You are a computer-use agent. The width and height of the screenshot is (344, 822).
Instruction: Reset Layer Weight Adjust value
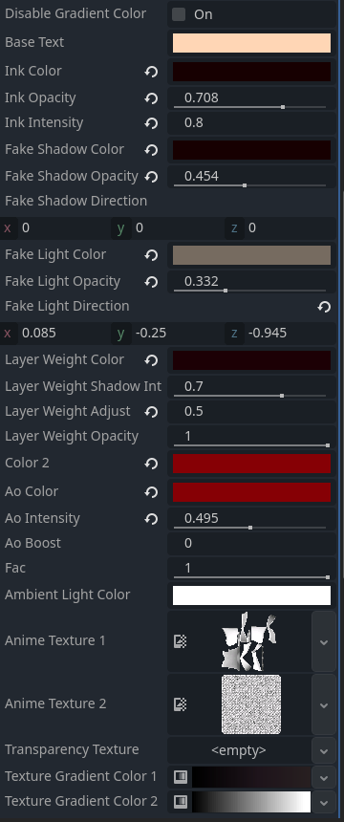pyautogui.click(x=152, y=412)
